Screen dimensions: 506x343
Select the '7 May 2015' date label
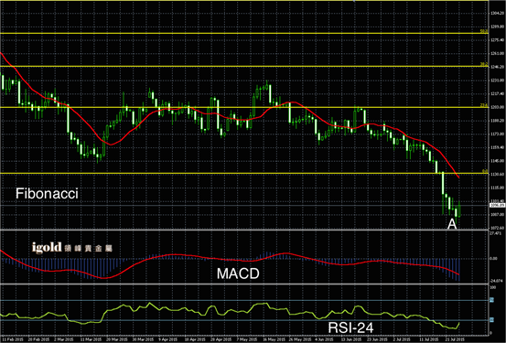pos(247,339)
